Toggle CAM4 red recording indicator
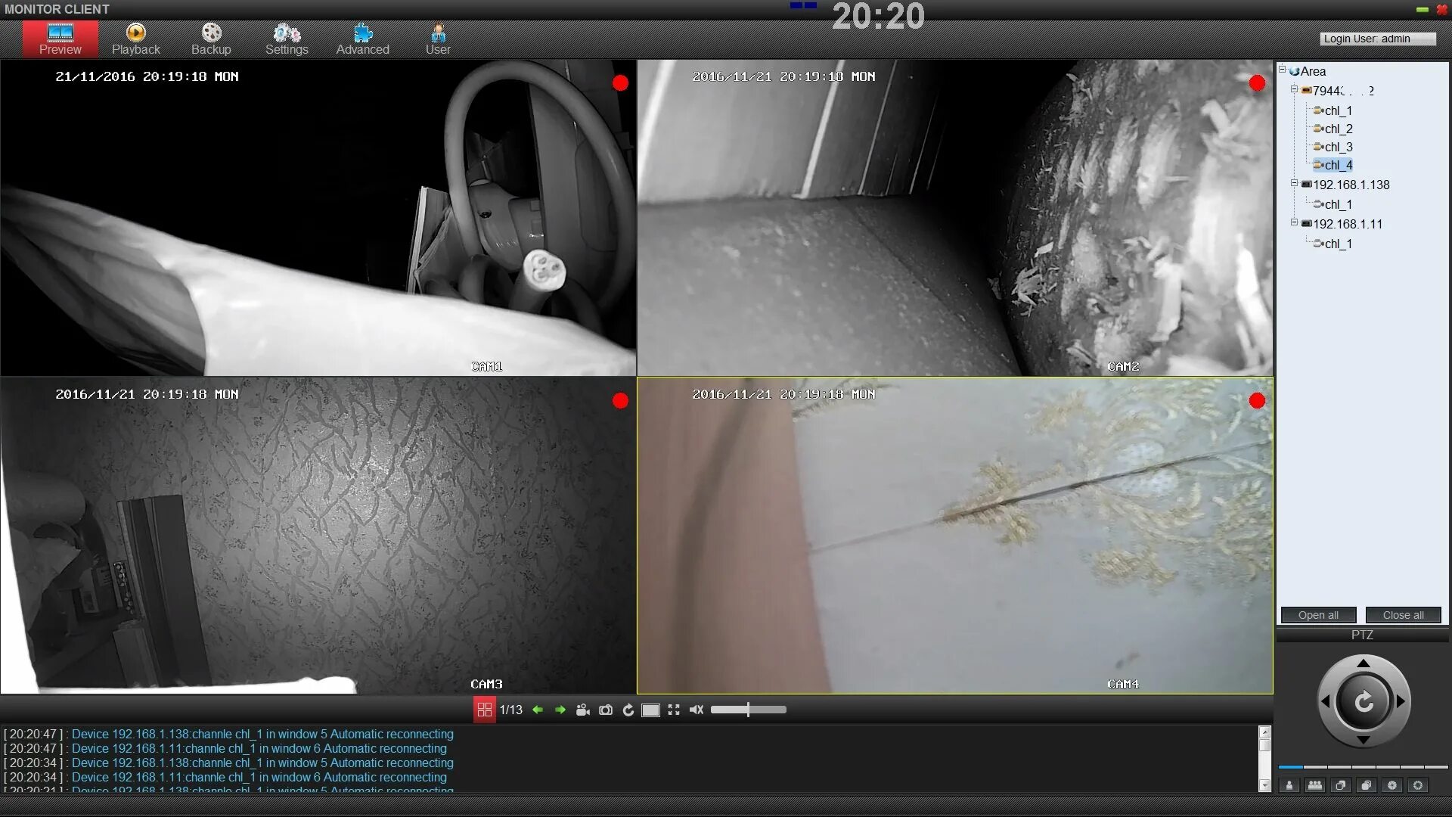 [1257, 401]
